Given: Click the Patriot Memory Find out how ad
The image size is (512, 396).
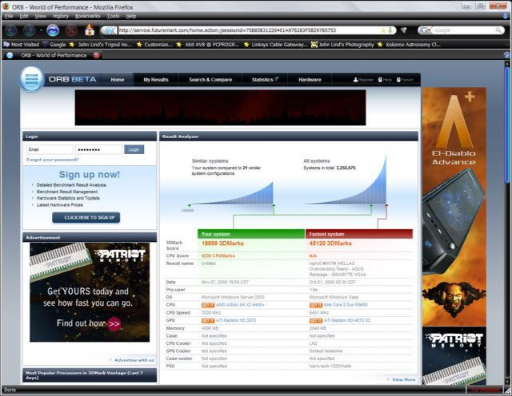Looking at the screenshot, I should pyautogui.click(x=90, y=292).
